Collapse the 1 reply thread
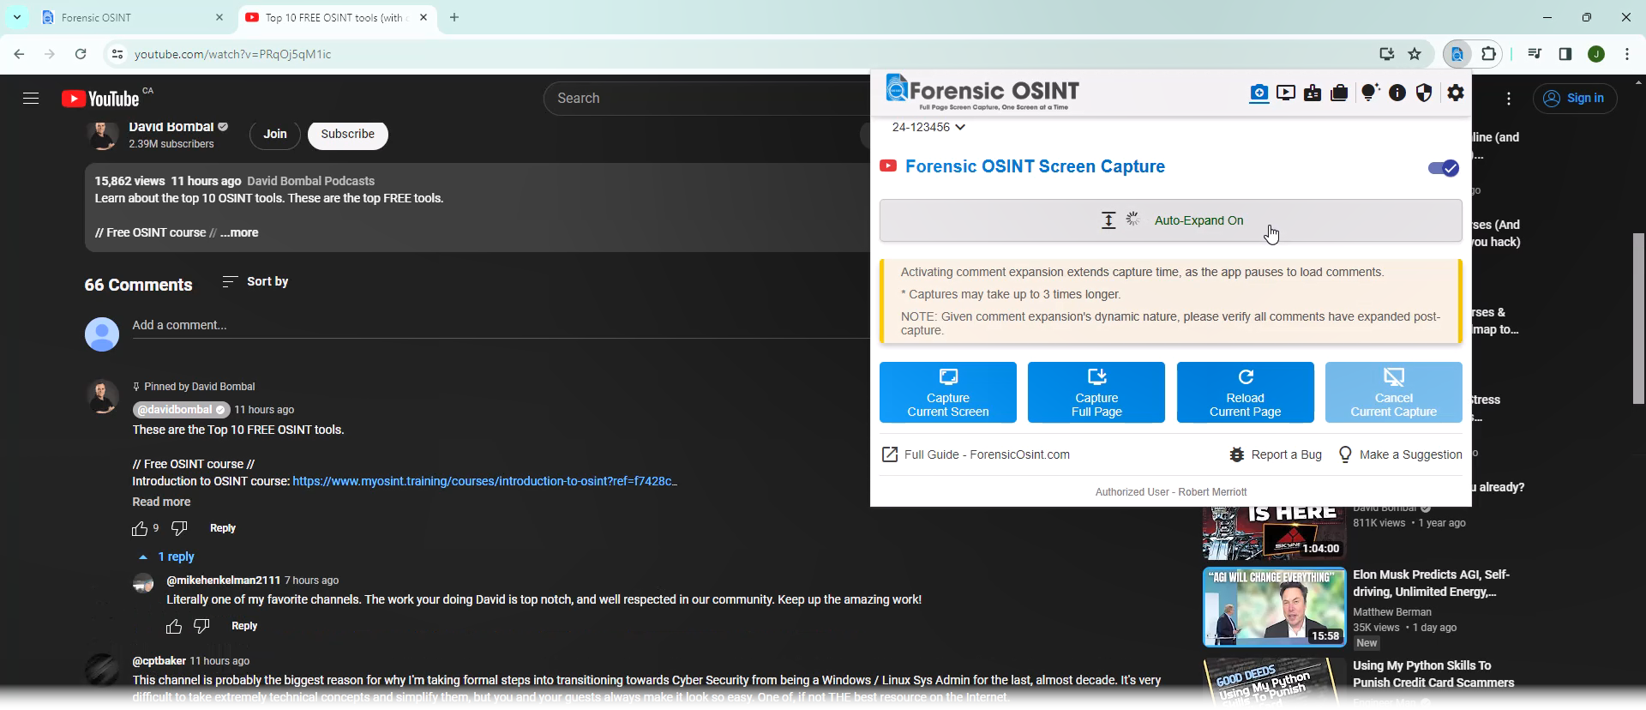This screenshot has width=1646, height=710. point(167,557)
